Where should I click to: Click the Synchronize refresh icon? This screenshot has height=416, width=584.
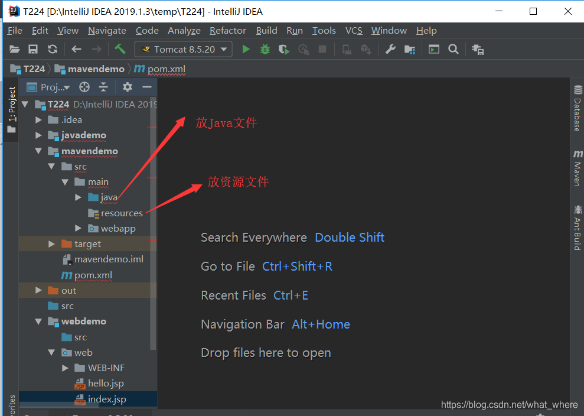[53, 49]
